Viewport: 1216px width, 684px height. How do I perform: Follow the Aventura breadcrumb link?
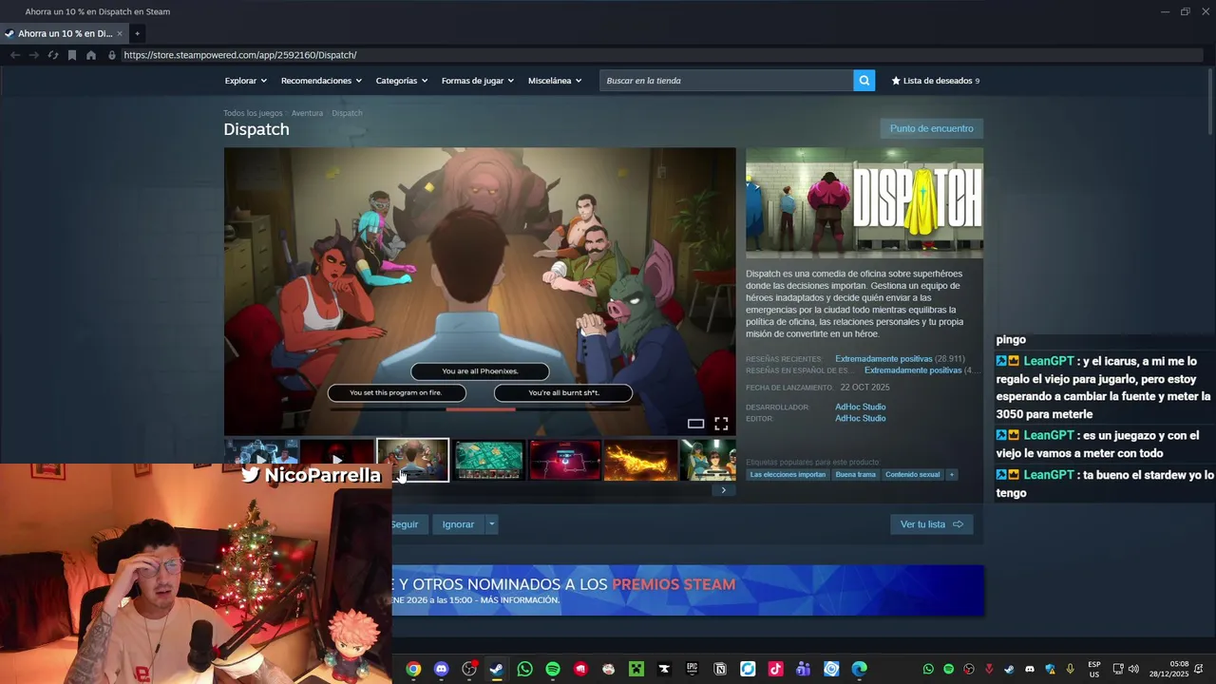coord(307,113)
